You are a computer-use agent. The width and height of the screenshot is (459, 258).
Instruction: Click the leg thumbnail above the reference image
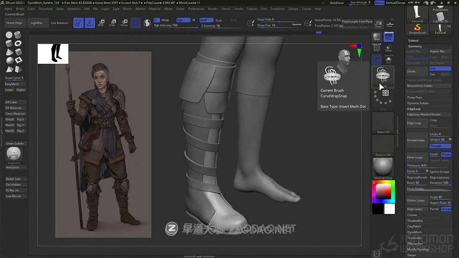52,54
